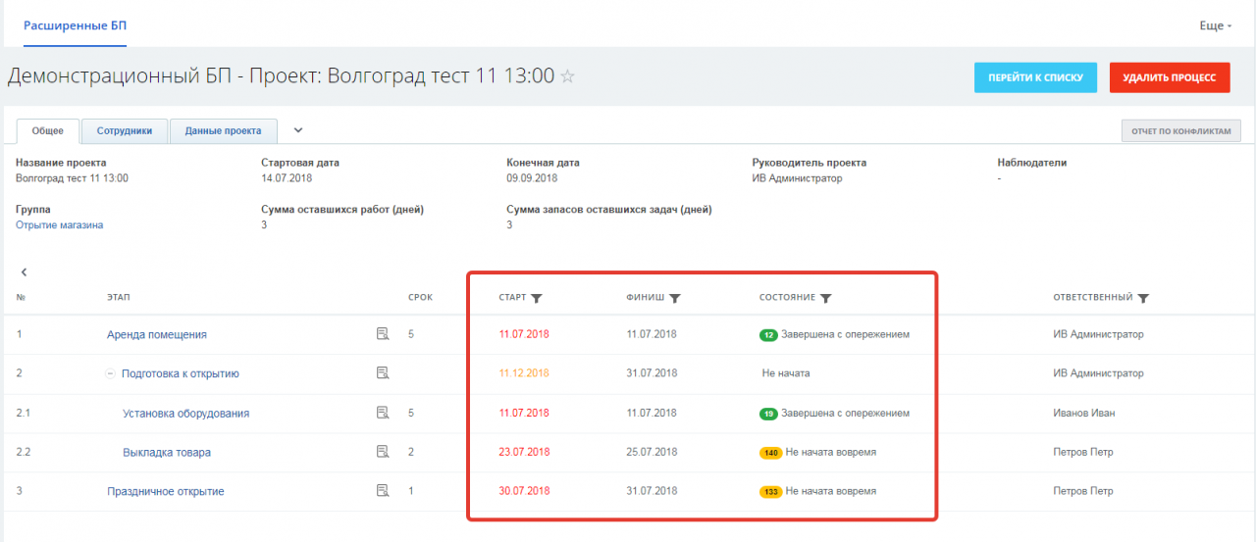This screenshot has height=542, width=1256.
Task: Open details icon for Подготовка к открытию
Action: tap(383, 372)
